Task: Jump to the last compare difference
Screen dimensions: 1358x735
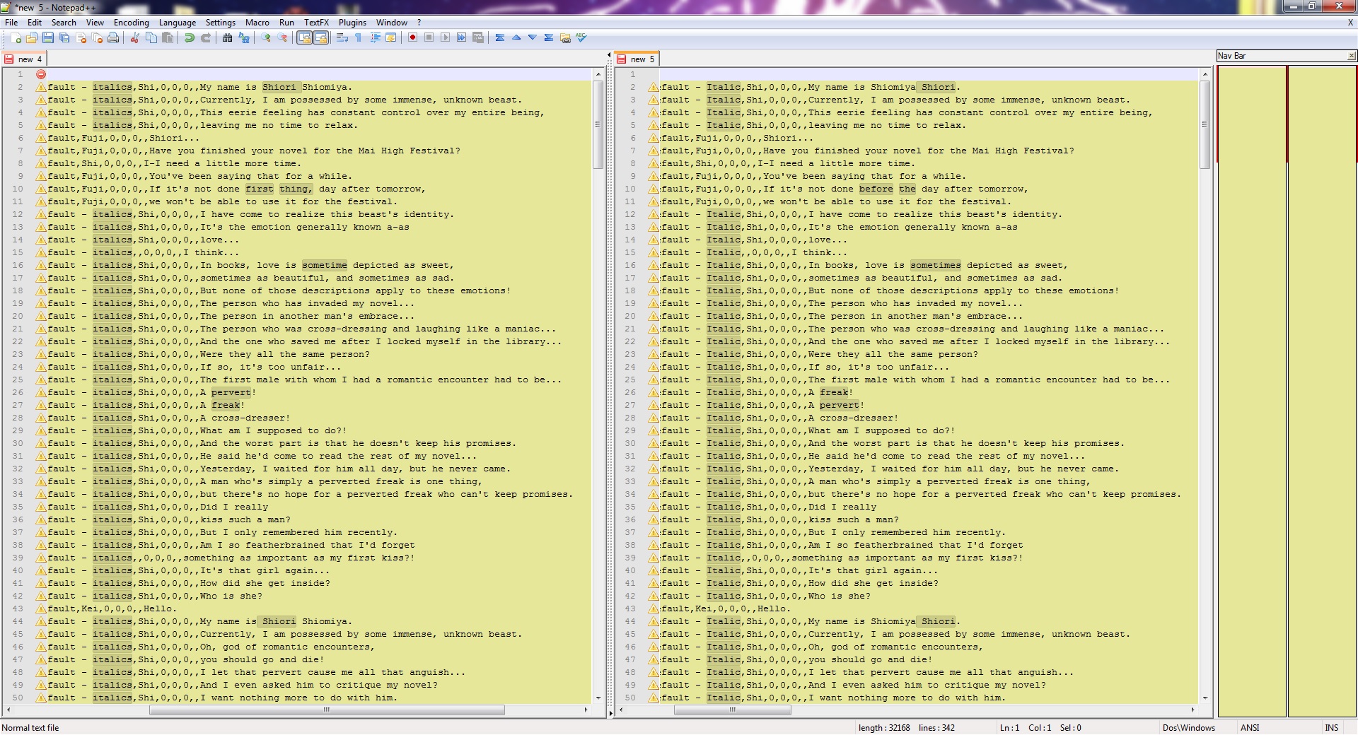Action: point(549,37)
